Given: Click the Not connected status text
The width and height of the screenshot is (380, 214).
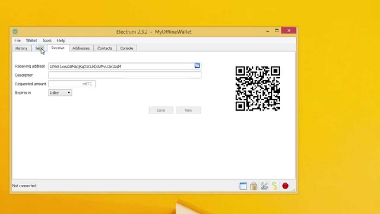Looking at the screenshot, I should click(x=24, y=186).
